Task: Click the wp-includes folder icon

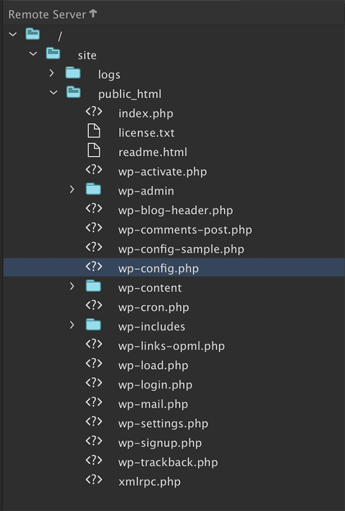Action: click(x=93, y=326)
